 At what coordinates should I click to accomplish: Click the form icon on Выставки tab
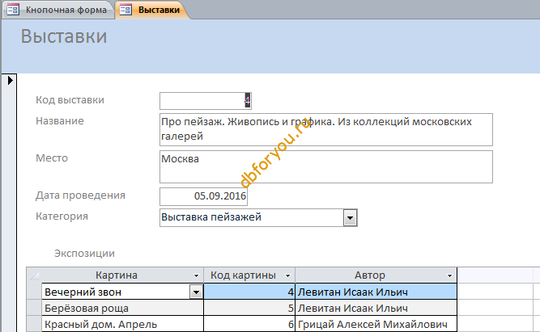125,10
